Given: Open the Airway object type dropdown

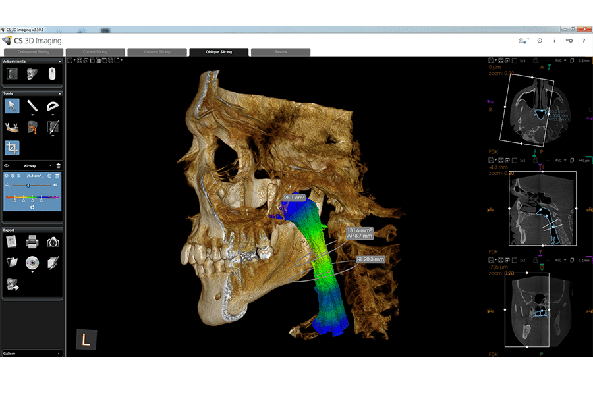Looking at the screenshot, I should tap(50, 165).
